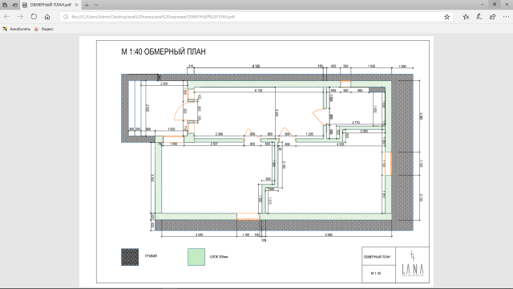
Task: Click the 1 805 top dimension label
Action: click(x=371, y=66)
